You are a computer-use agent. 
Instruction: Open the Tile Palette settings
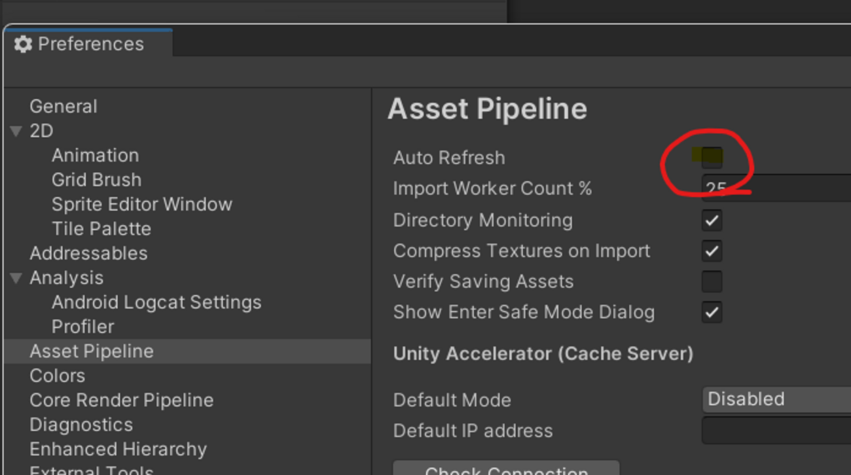click(x=101, y=229)
